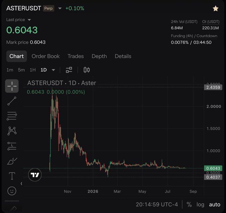Click the 220.31M open interest value
226x213 pixels.
pyautogui.click(x=210, y=28)
